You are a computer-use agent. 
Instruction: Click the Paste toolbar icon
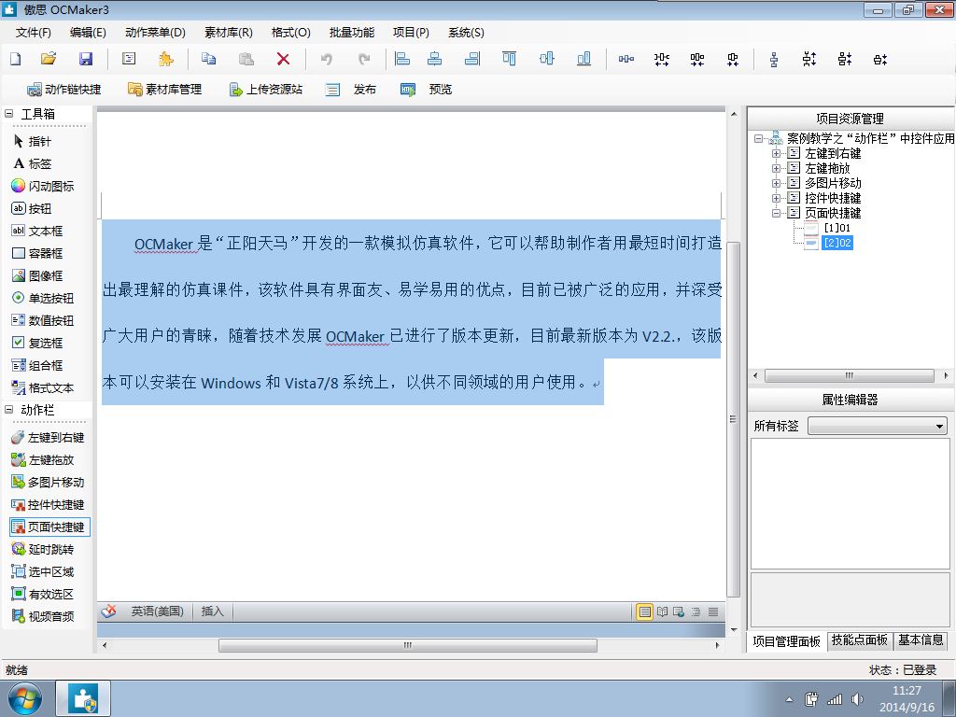(x=246, y=59)
